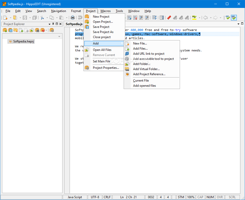Open the Macros menu
The height and width of the screenshot is (200, 245).
pyautogui.click(x=106, y=11)
